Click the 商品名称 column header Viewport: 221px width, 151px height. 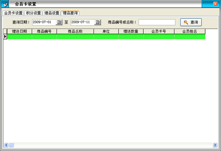tap(75, 31)
